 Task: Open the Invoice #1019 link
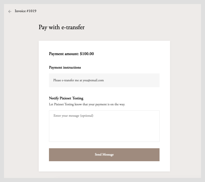(x=26, y=11)
